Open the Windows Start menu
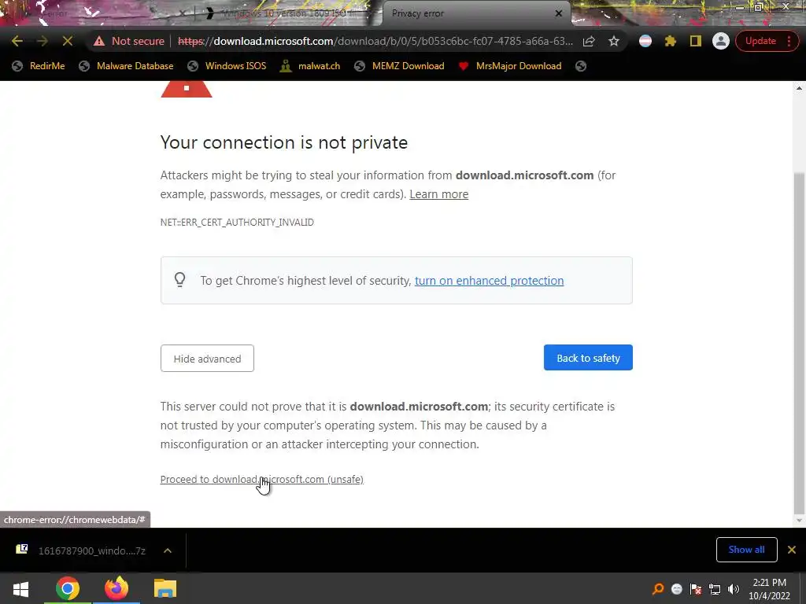Viewport: 806px width, 604px height. pos(20,588)
